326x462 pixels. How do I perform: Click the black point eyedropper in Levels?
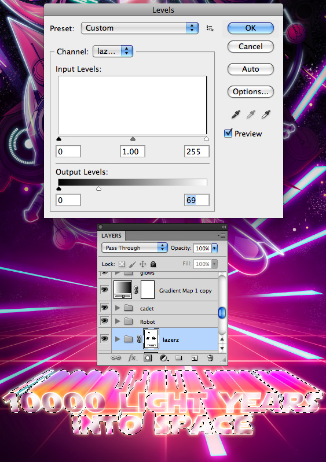click(236, 114)
